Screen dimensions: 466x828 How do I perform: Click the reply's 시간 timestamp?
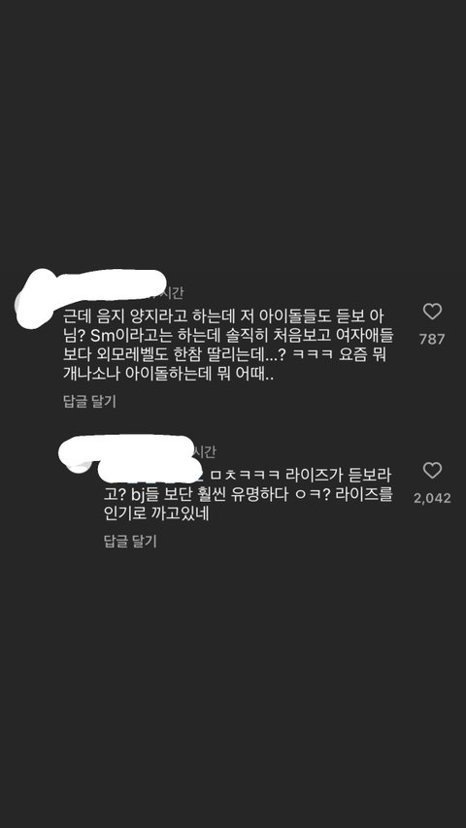204,452
